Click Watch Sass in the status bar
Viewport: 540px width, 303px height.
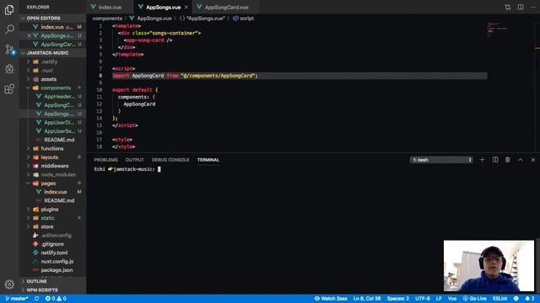tap(331, 299)
